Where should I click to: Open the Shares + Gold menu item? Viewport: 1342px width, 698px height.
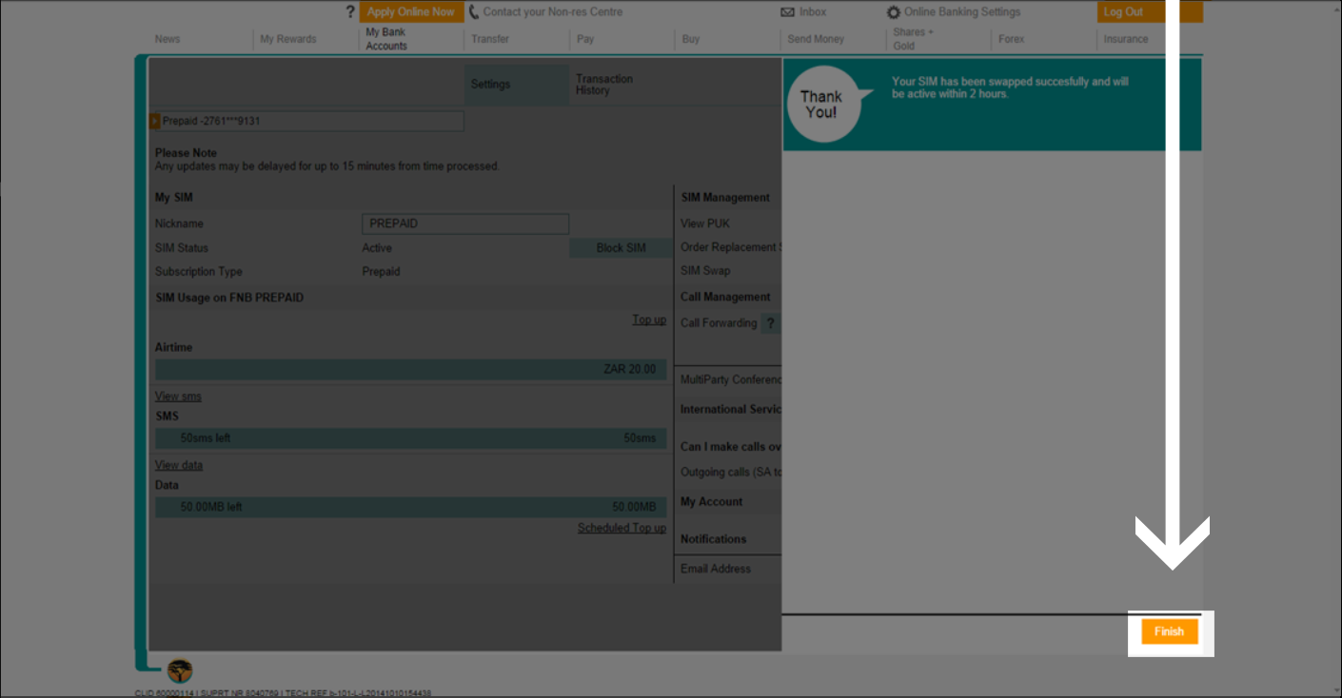tap(913, 39)
